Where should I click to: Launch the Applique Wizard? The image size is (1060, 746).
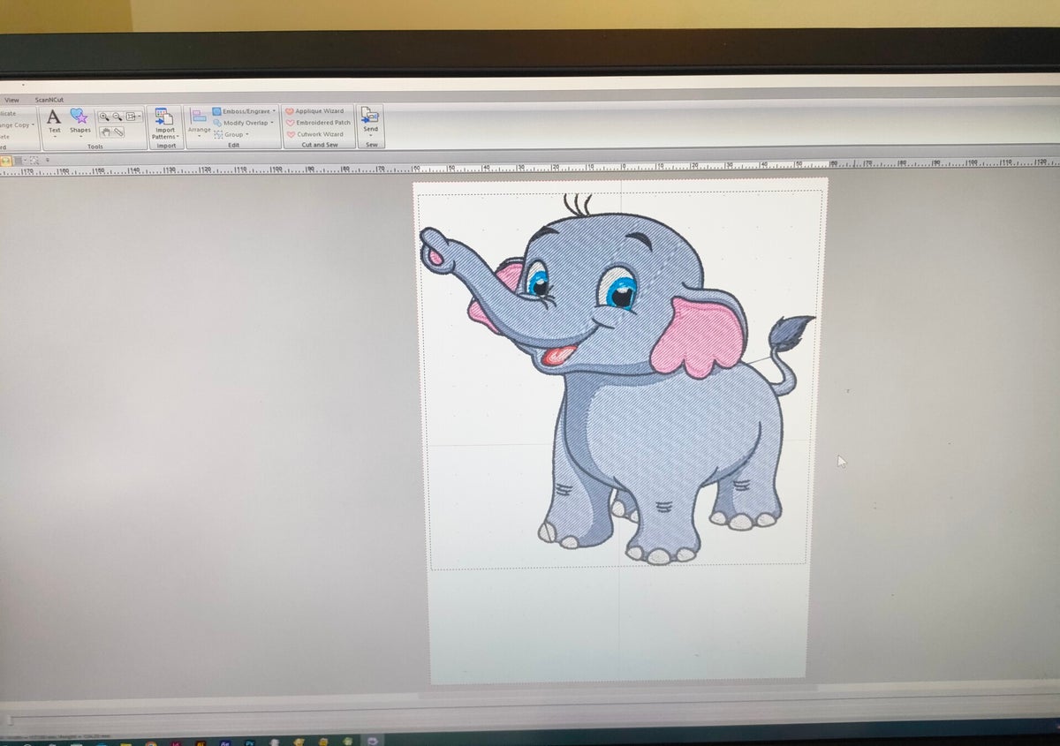click(x=315, y=111)
